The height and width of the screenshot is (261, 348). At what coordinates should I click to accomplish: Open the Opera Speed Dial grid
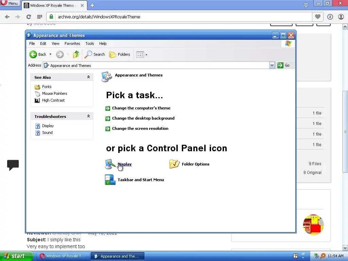[40, 17]
